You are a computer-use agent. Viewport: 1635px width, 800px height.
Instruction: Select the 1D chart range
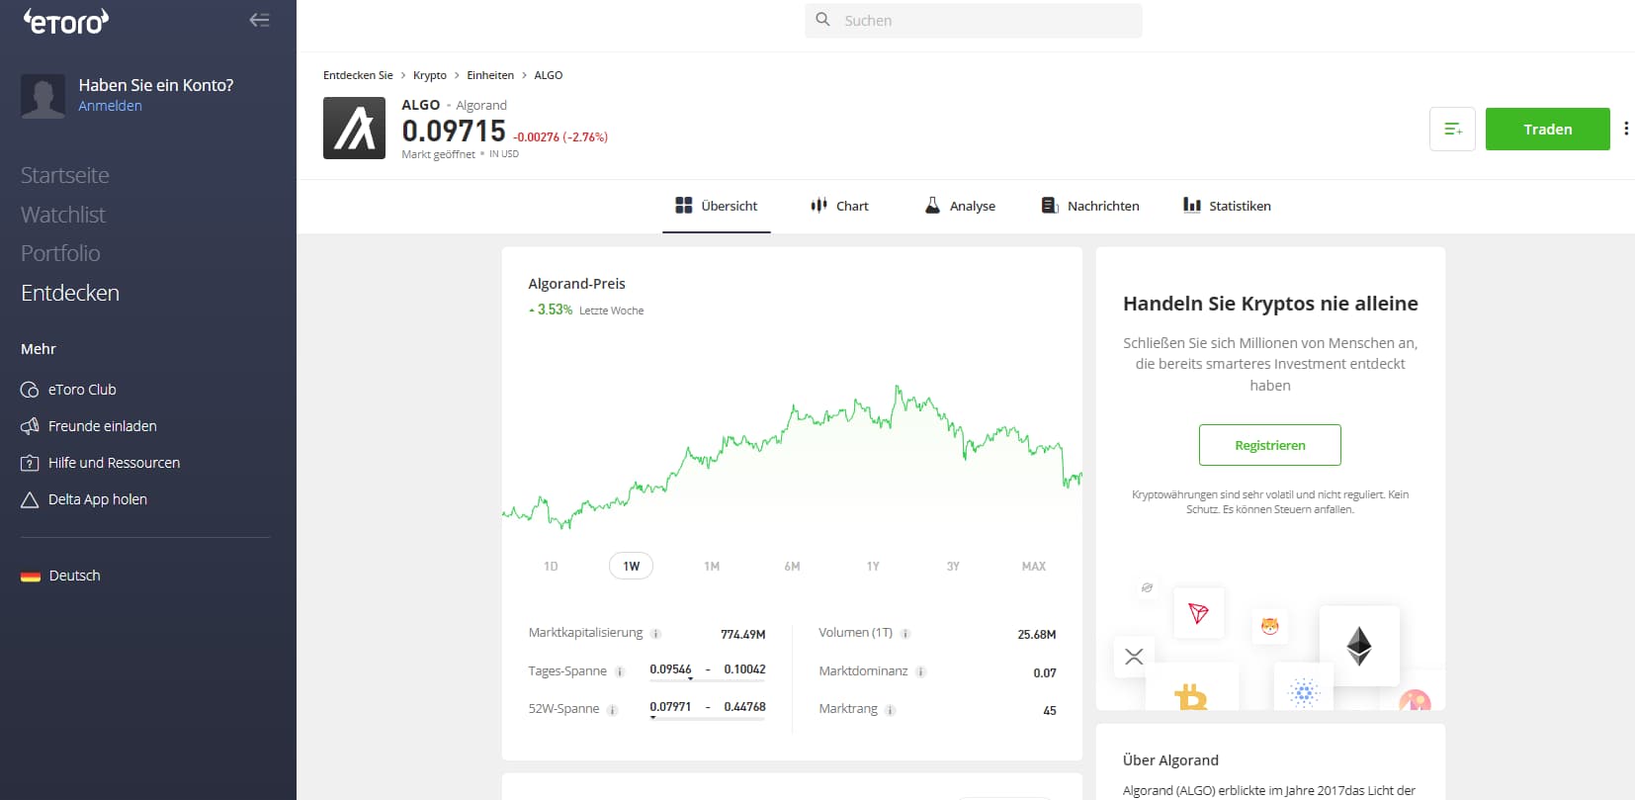[x=551, y=567]
